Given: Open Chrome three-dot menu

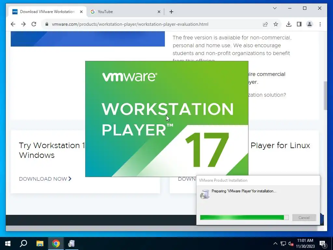Looking at the screenshot, I should (320, 24).
